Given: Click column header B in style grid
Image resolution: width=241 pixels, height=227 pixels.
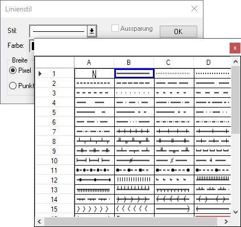Looking at the screenshot, I should 134,63.
